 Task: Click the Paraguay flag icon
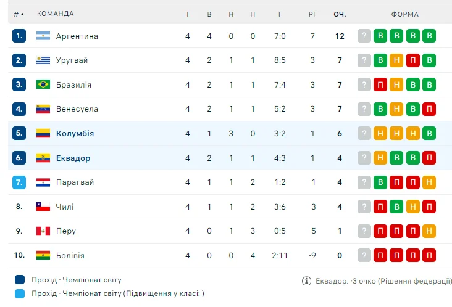point(43,182)
